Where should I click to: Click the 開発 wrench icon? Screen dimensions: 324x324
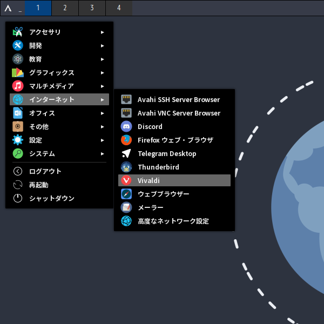click(18, 45)
